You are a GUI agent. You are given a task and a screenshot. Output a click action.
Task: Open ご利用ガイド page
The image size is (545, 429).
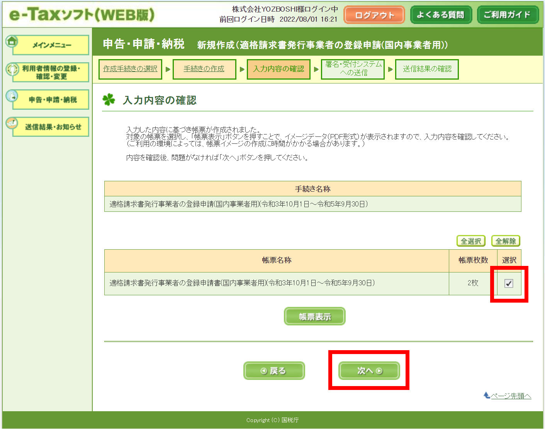pyautogui.click(x=508, y=15)
